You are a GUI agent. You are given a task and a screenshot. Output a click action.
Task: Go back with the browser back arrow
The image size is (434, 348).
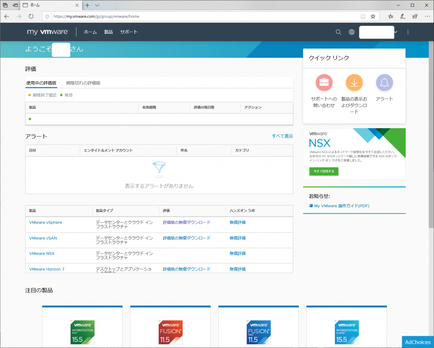[7, 16]
